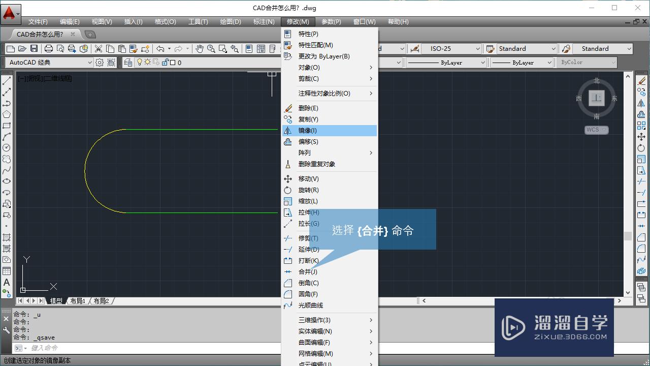This screenshot has height=366, width=650.
Task: Choose 镜像(I) menu entry
Action: click(330, 131)
